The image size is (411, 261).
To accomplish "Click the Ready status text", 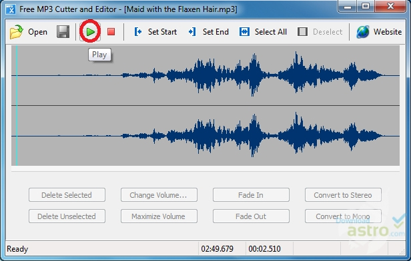I will tap(17, 249).
